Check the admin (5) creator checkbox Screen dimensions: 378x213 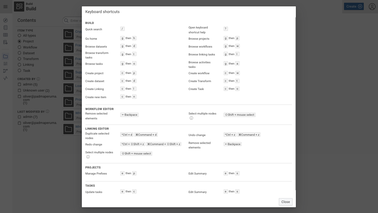coord(19,85)
